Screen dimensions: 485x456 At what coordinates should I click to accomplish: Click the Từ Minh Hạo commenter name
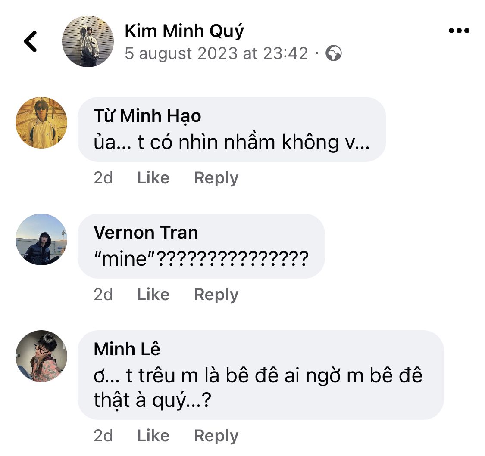click(147, 116)
